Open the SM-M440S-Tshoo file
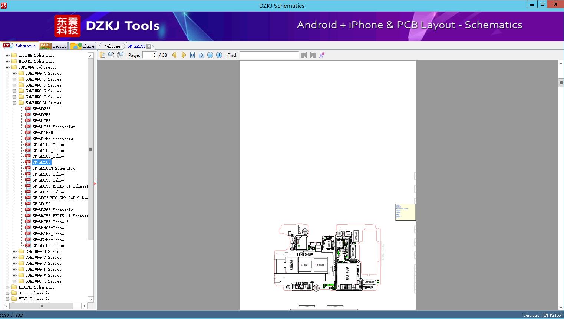 click(48, 228)
